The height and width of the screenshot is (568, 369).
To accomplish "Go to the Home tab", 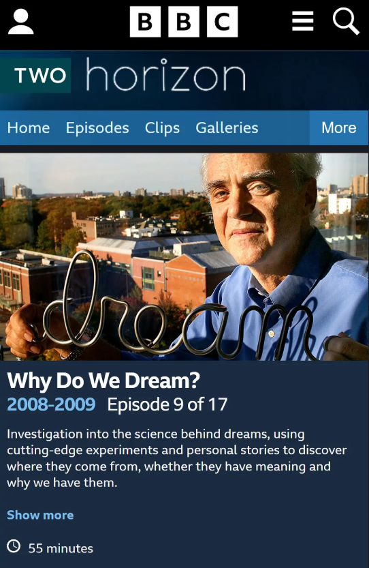I will tap(29, 128).
